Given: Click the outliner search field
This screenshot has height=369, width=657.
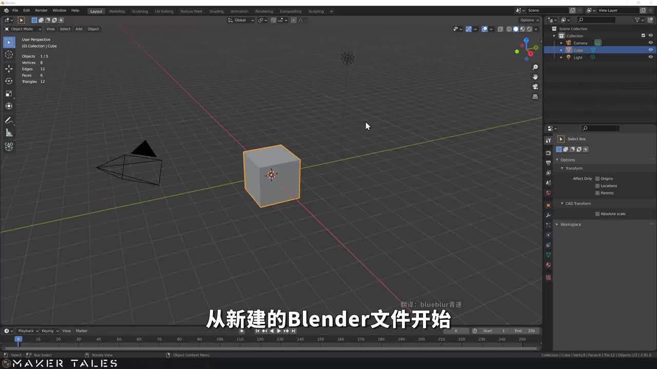Looking at the screenshot, I should click(596, 20).
